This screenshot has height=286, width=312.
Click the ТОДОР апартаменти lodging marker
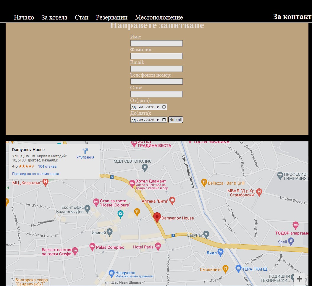pyautogui.click(x=295, y=225)
